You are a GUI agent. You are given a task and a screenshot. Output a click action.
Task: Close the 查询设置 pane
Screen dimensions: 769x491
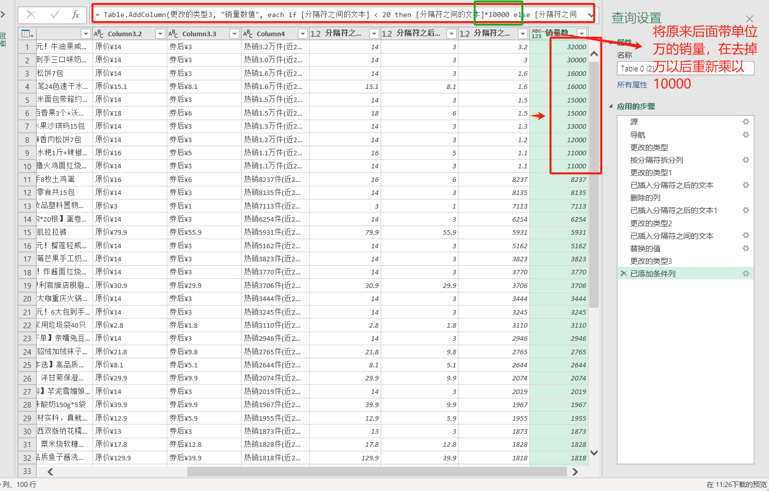[749, 19]
